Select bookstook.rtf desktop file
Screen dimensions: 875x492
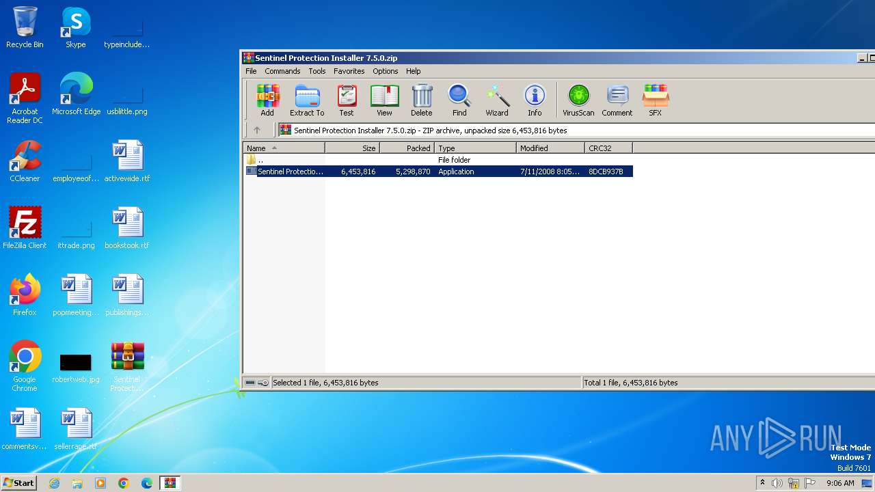tap(127, 228)
